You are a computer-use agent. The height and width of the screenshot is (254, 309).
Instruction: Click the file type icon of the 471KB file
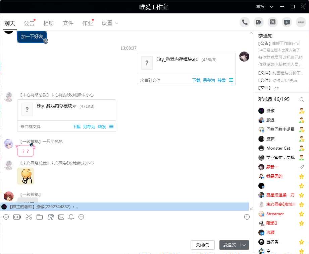pos(27,109)
